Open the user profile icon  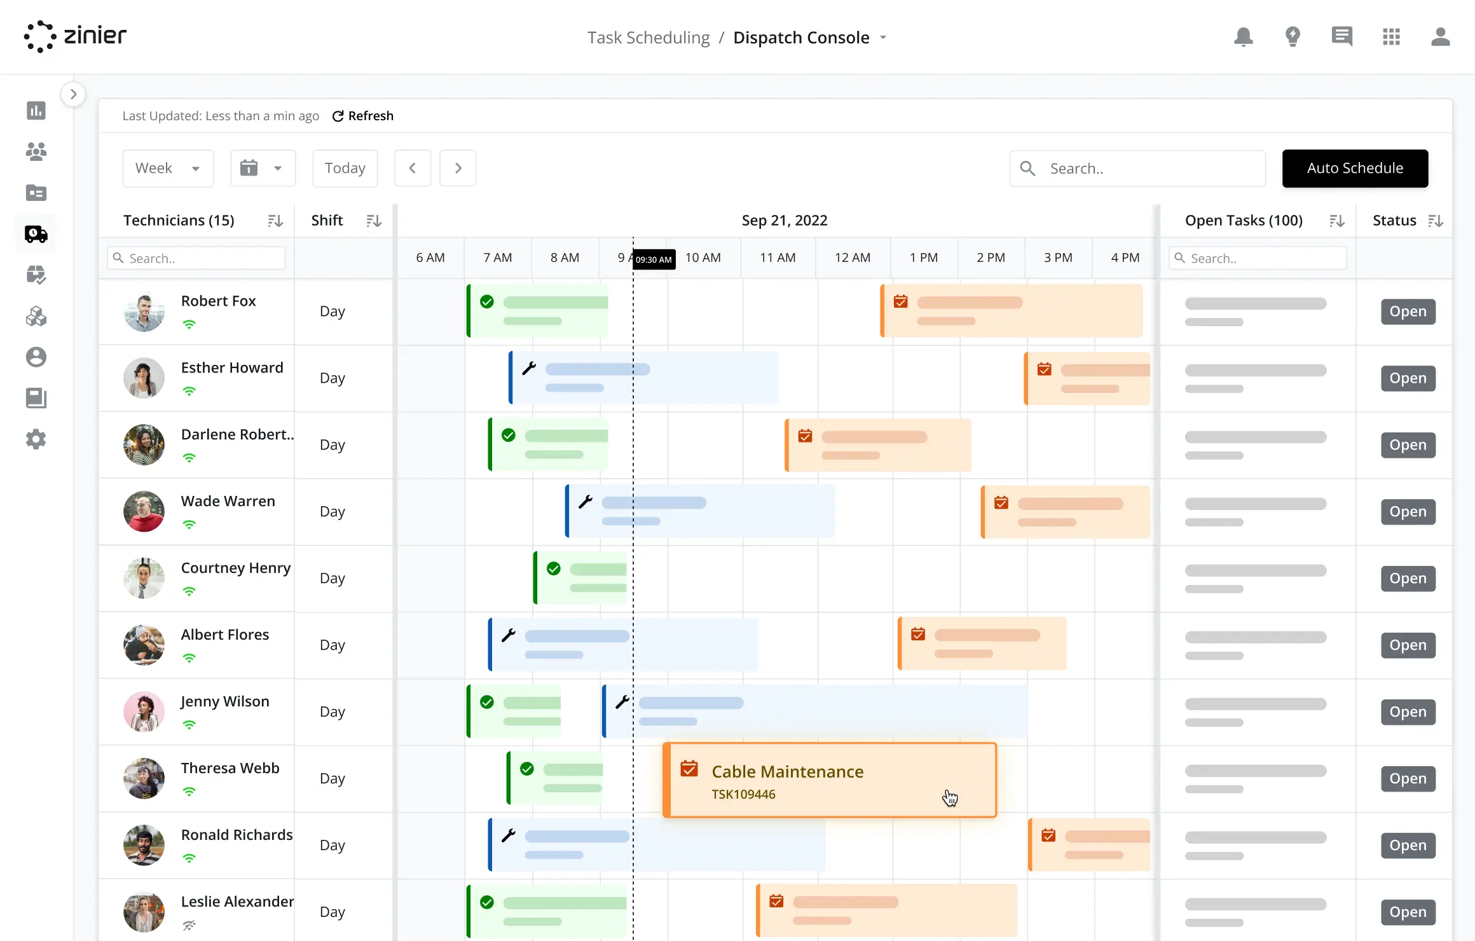click(1440, 37)
